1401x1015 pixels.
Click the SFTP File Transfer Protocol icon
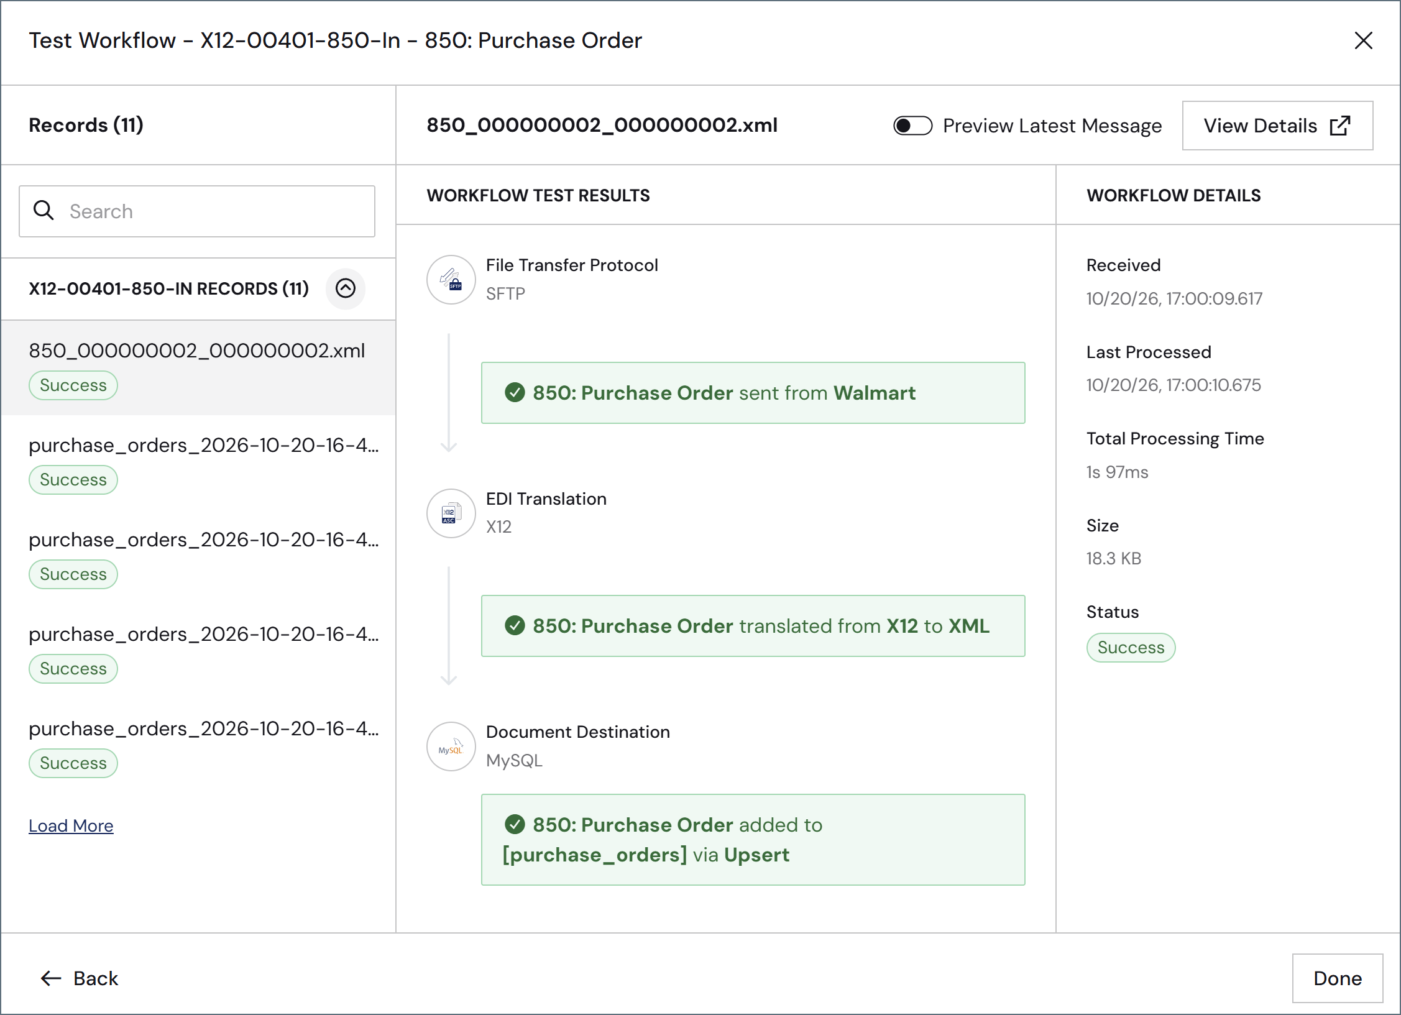451,280
